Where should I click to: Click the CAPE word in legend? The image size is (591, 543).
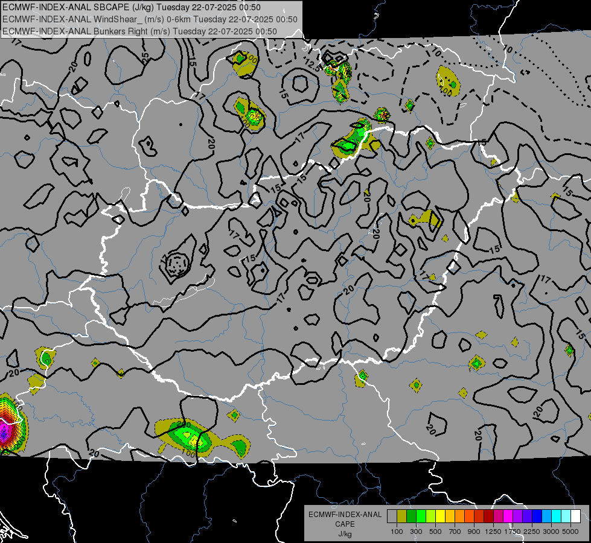(x=345, y=524)
